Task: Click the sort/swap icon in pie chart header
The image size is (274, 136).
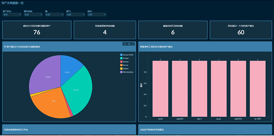Action: 125,44
